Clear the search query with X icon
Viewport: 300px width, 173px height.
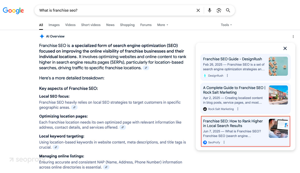[198, 10]
